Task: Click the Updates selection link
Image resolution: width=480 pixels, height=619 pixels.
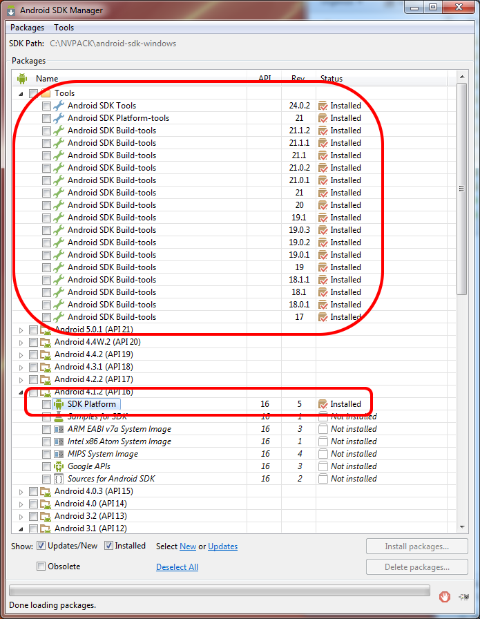Action: (x=222, y=546)
